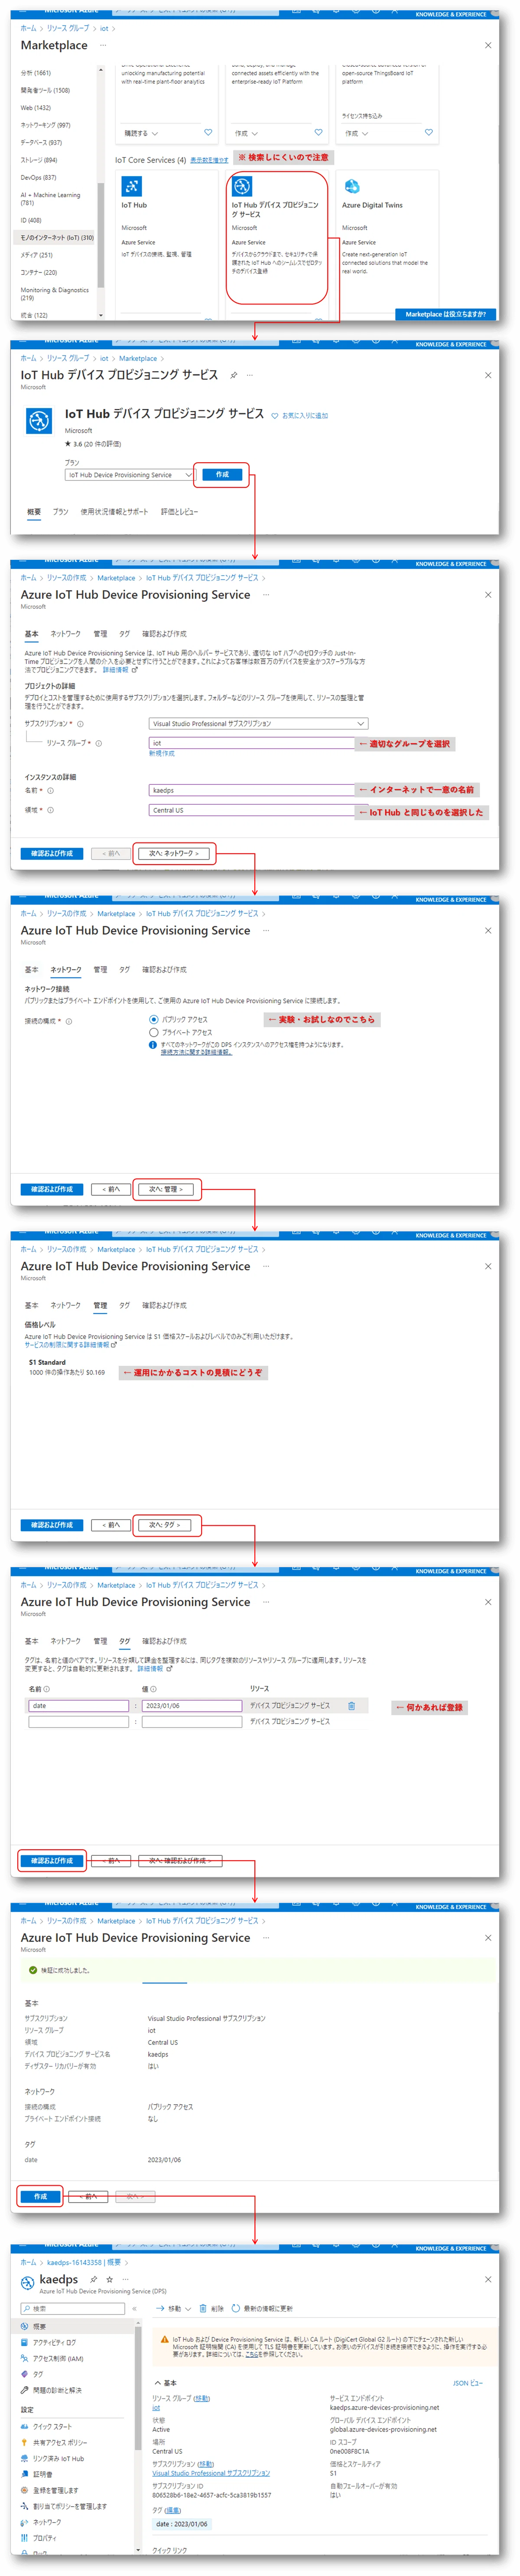Click the 次へ: 管理 > button

(166, 1189)
